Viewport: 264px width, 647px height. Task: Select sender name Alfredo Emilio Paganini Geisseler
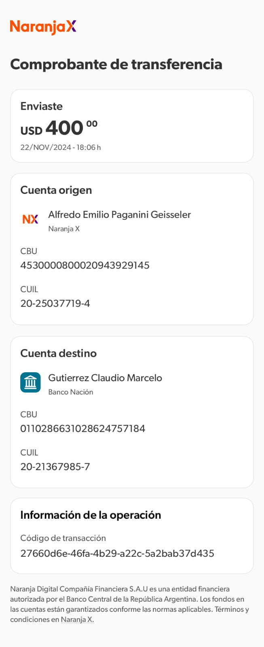(x=119, y=215)
